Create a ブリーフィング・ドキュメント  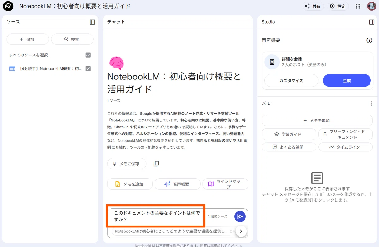pyautogui.click(x=346, y=134)
